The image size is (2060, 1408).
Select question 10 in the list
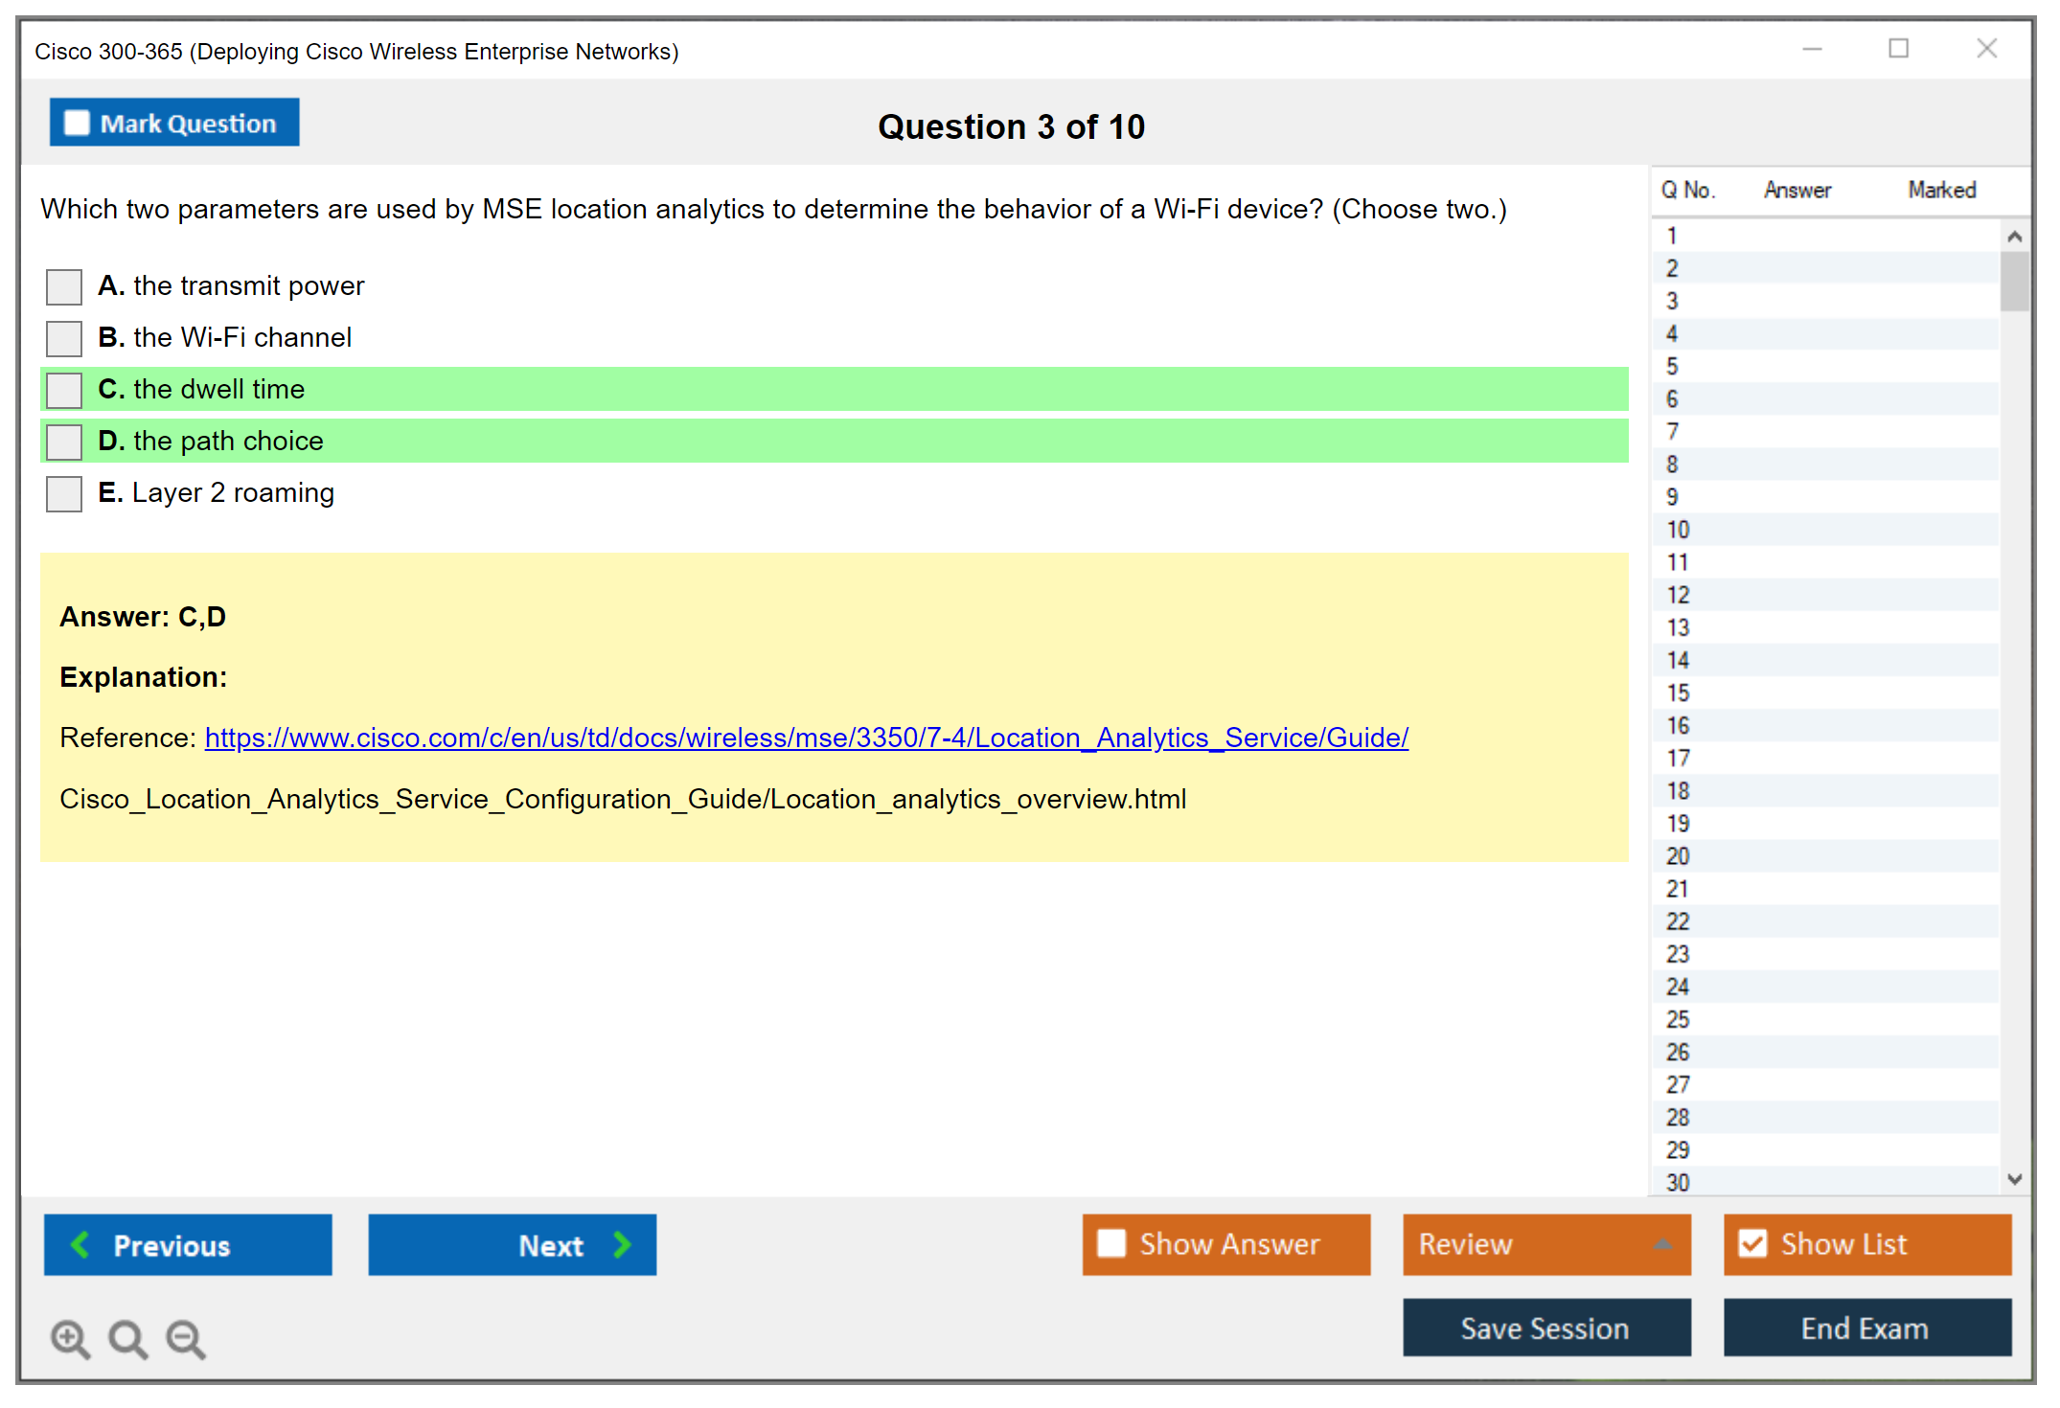point(1678,530)
